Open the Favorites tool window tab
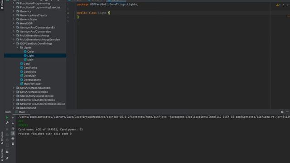The image size is (290, 163). [x=2, y=155]
